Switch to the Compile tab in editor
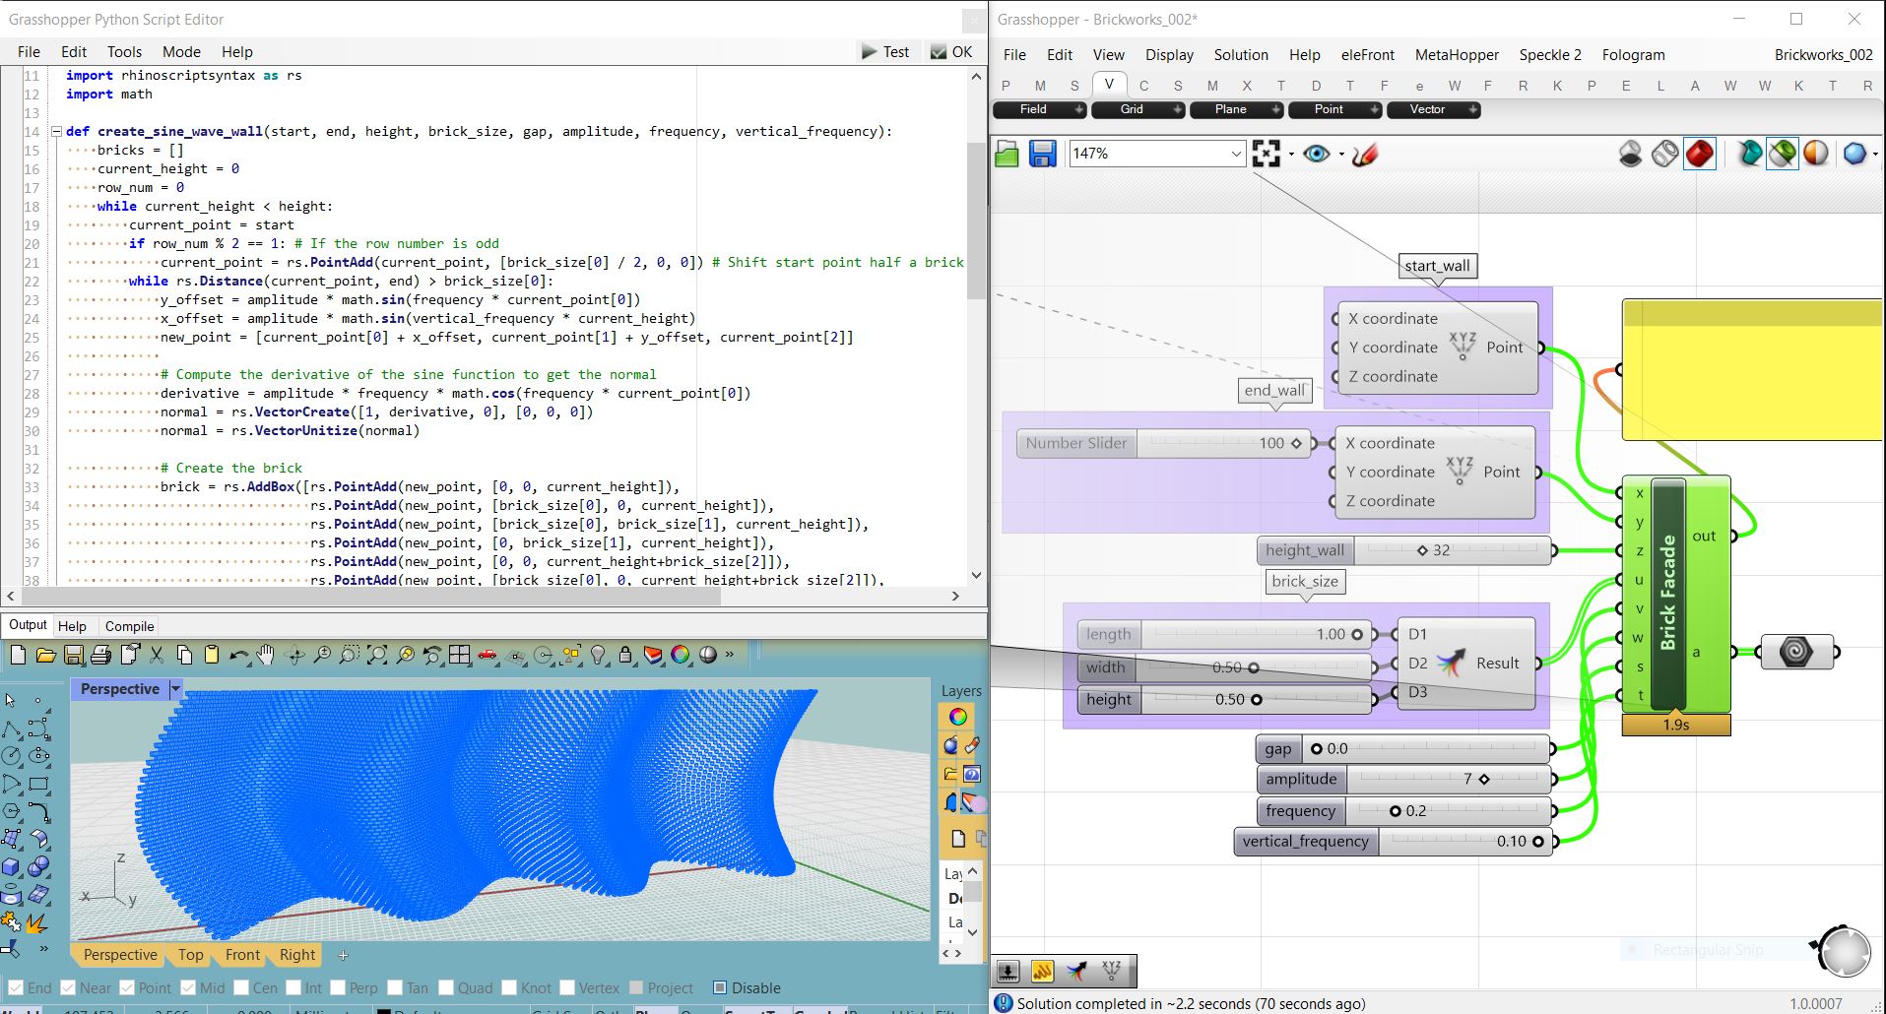1886x1014 pixels. click(x=129, y=626)
